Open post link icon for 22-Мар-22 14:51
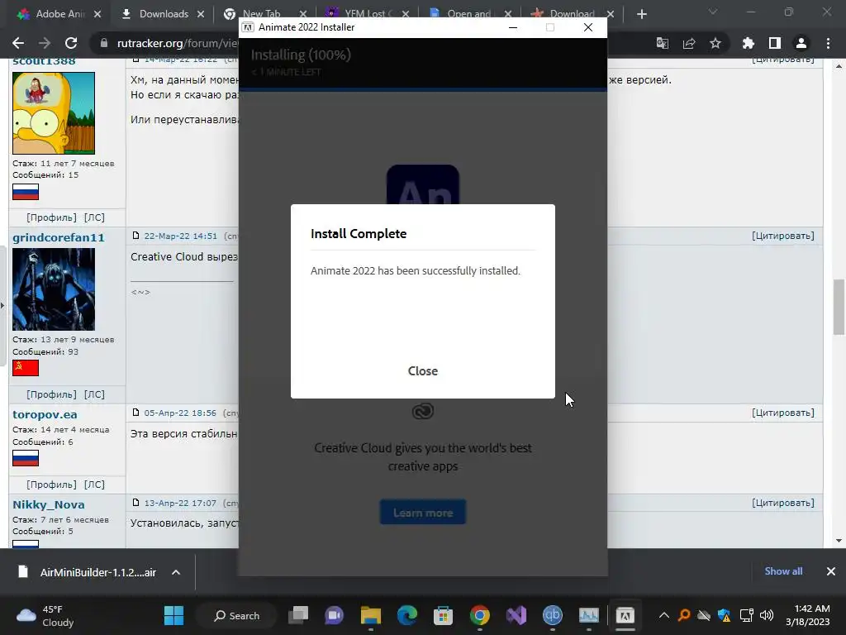 [x=136, y=236]
